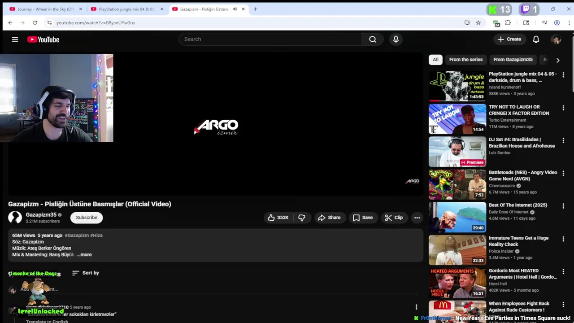Open the account avatar menu
The height and width of the screenshot is (323, 574).
pos(556,39)
